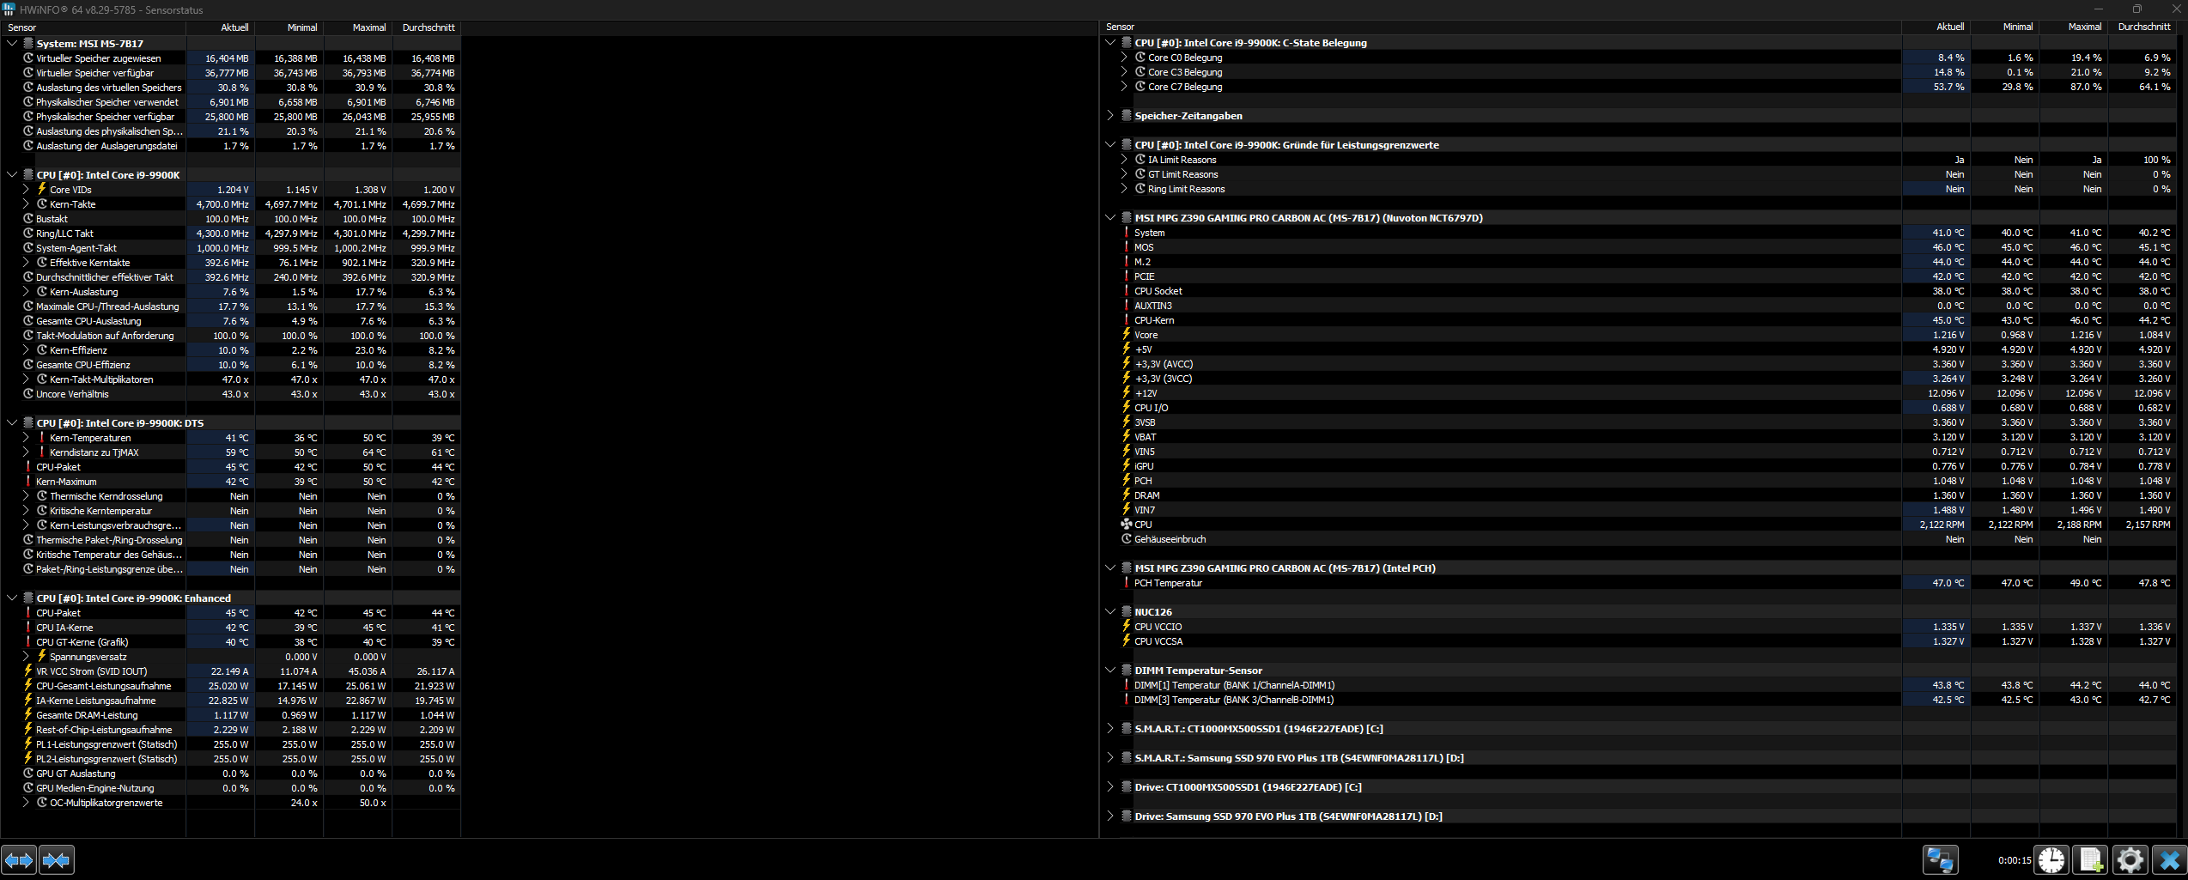Click the fan icon before 2,188 RPM row
Image resolution: width=2188 pixels, height=880 pixels.
tap(1127, 525)
